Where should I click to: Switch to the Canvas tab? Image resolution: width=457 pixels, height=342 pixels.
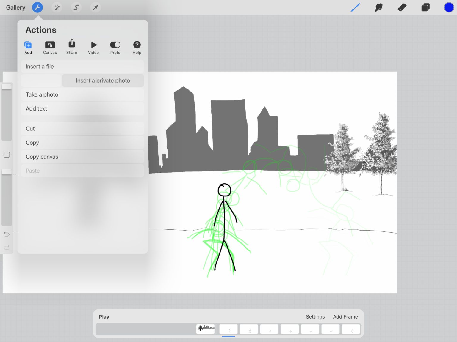pos(50,48)
